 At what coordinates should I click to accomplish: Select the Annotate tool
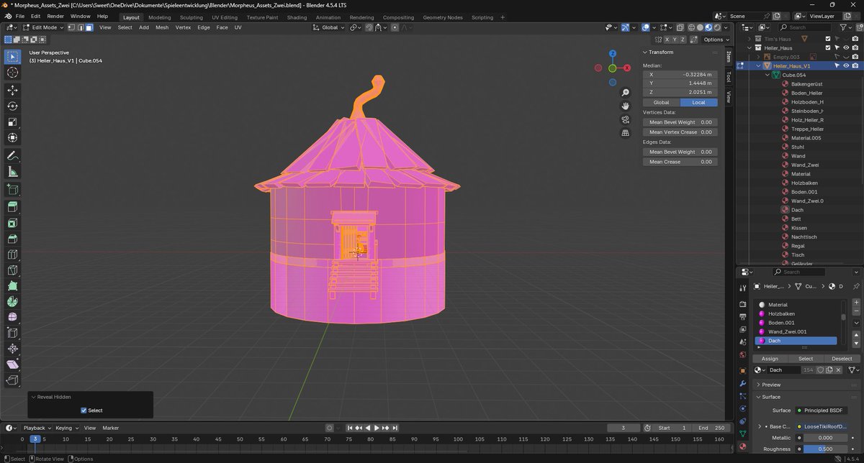click(13, 155)
